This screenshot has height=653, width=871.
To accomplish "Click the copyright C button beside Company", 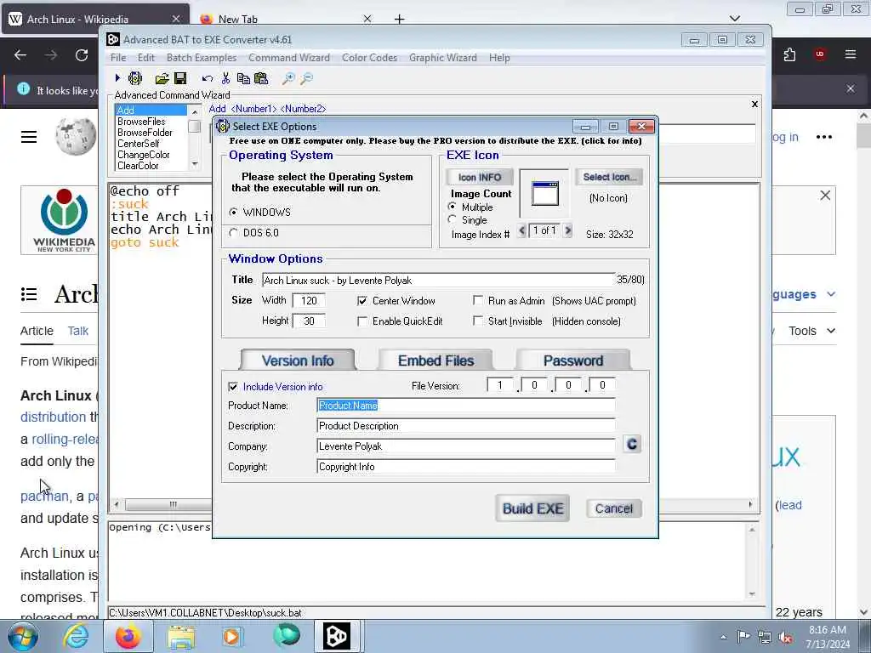I will (x=632, y=444).
